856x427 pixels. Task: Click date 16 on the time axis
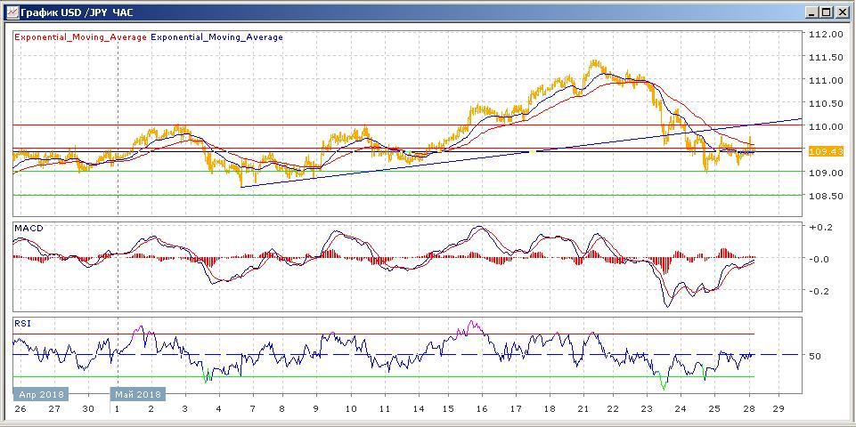point(480,409)
